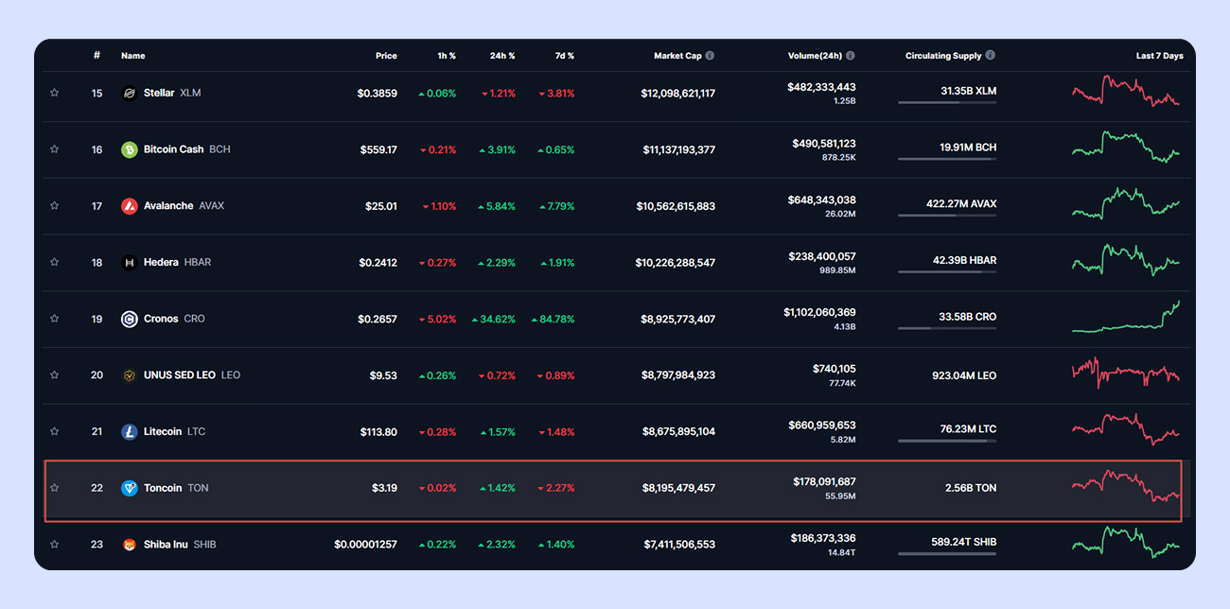1230x609 pixels.
Task: Open the UNUS SED LEO coin page
Action: tap(180, 375)
